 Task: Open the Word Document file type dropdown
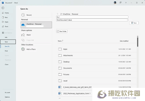92,20
